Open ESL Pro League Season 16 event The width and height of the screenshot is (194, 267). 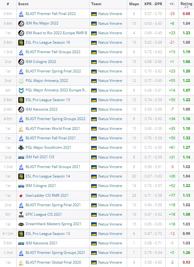[x=48, y=42]
